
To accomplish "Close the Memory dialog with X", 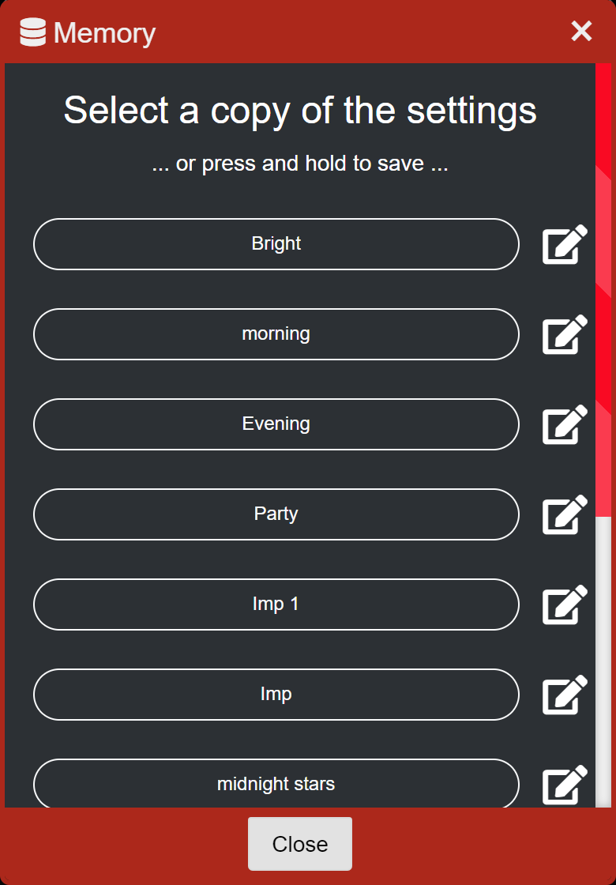I will click(x=581, y=32).
